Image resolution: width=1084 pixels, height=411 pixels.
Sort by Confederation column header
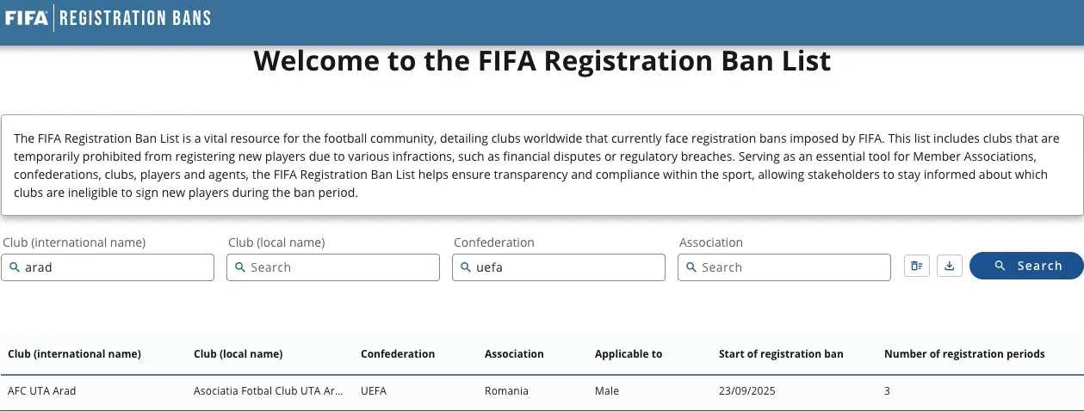coord(398,354)
